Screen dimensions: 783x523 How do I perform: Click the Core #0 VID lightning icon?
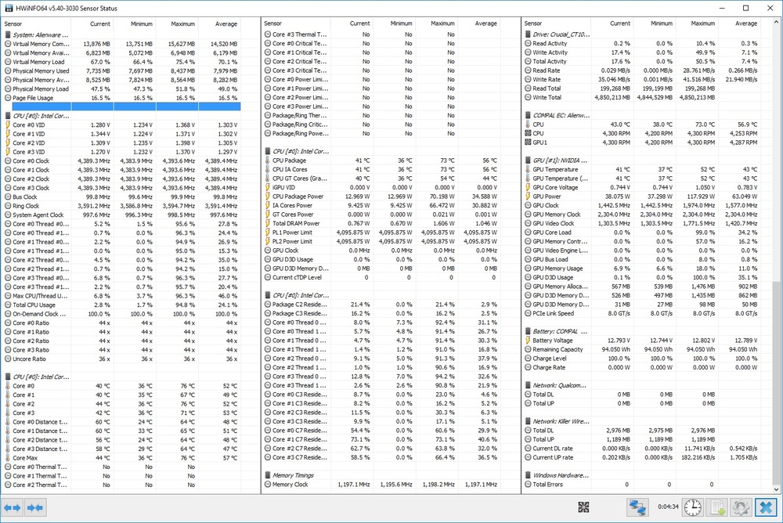click(x=7, y=125)
